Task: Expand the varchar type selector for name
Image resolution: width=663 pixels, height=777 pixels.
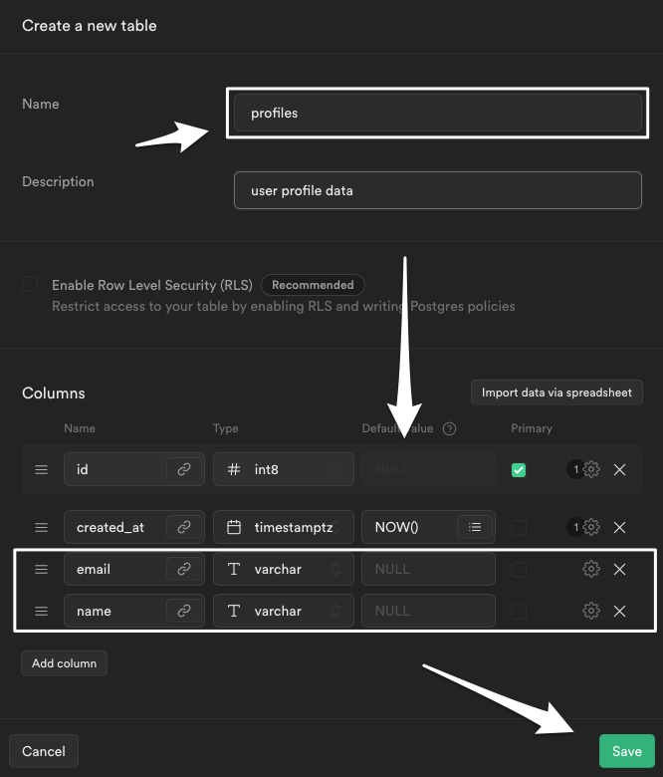Action: (x=284, y=611)
